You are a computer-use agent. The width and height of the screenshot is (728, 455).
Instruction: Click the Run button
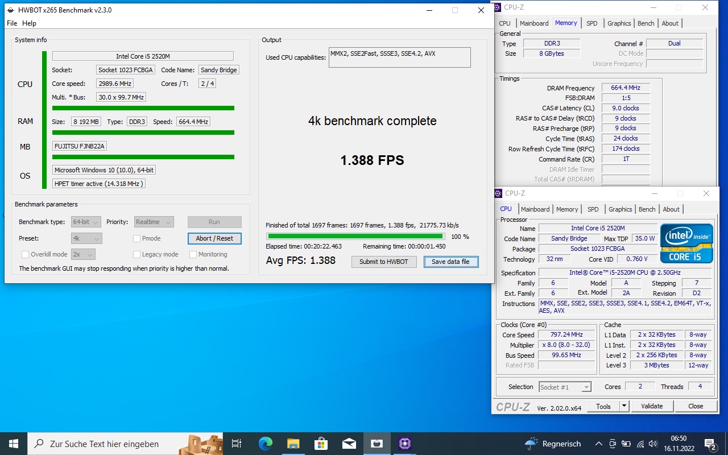pyautogui.click(x=214, y=222)
